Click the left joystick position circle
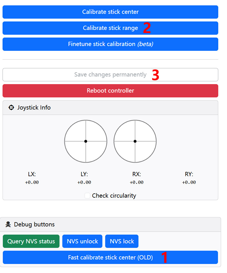The height and width of the screenshot is (273, 227). click(x=86, y=141)
